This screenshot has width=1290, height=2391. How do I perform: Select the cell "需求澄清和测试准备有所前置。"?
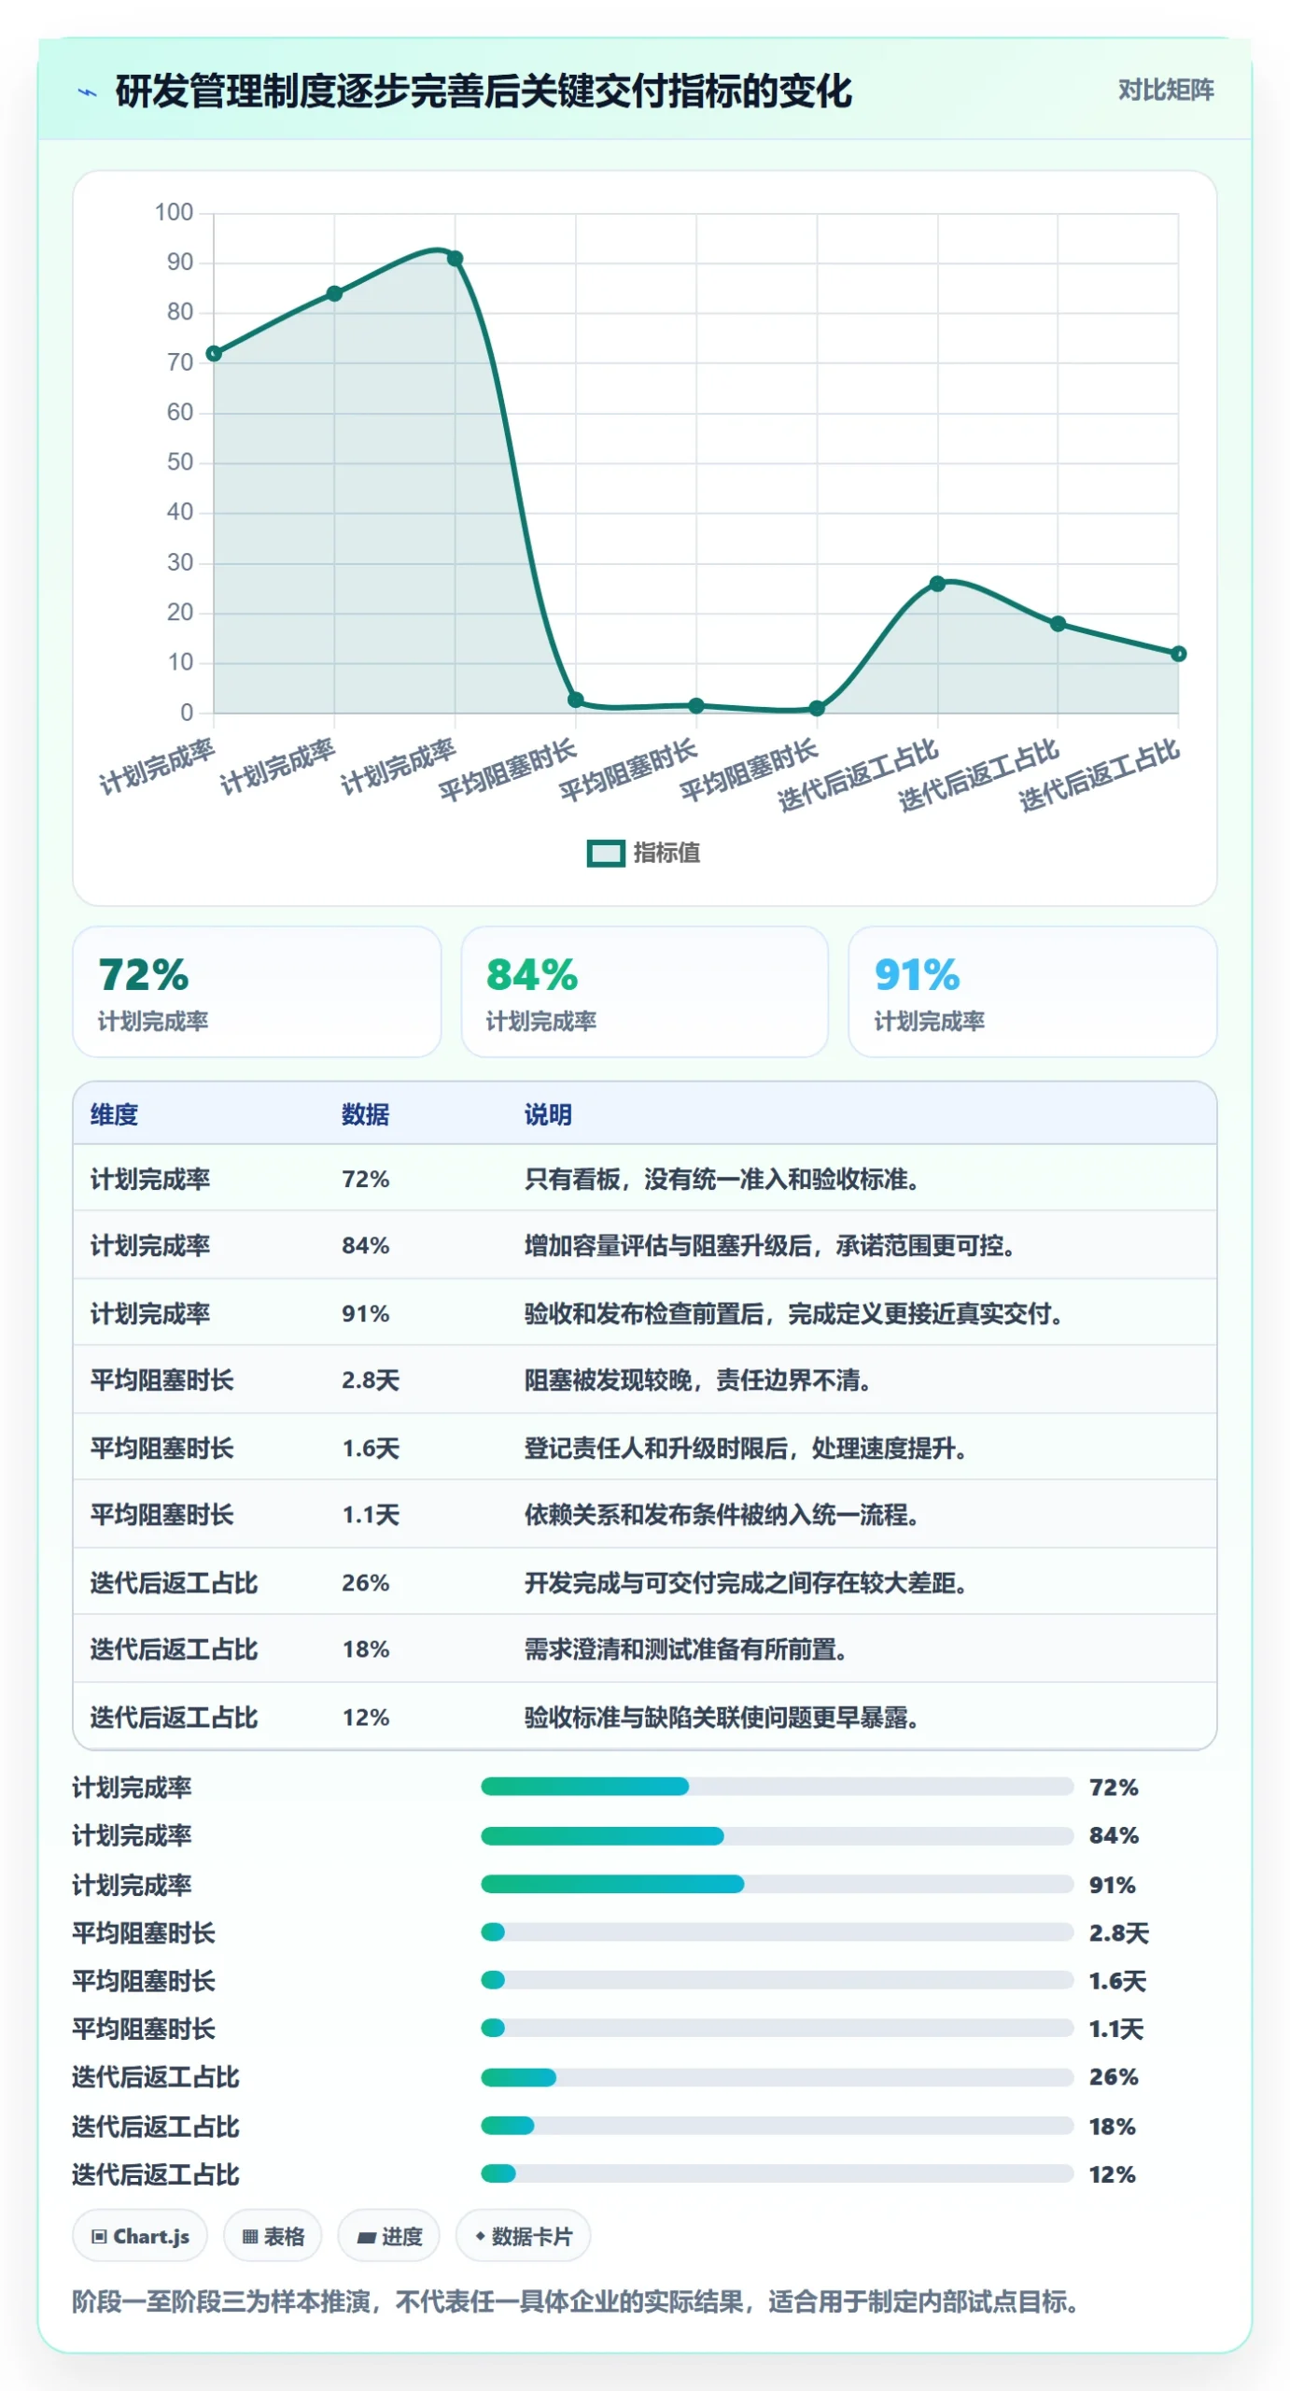(x=687, y=1648)
